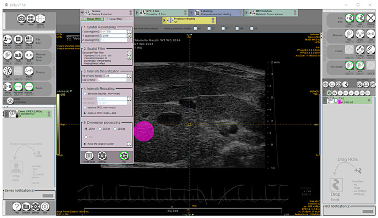Switch to the Global (ROI) tab
The width and height of the screenshot is (378, 218).
tap(92, 19)
